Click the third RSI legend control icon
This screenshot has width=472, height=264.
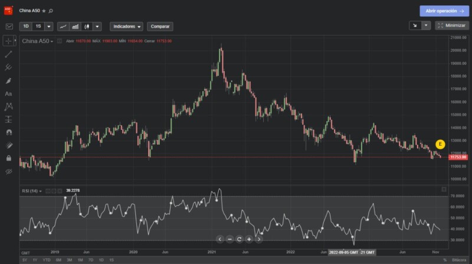[x=60, y=191]
